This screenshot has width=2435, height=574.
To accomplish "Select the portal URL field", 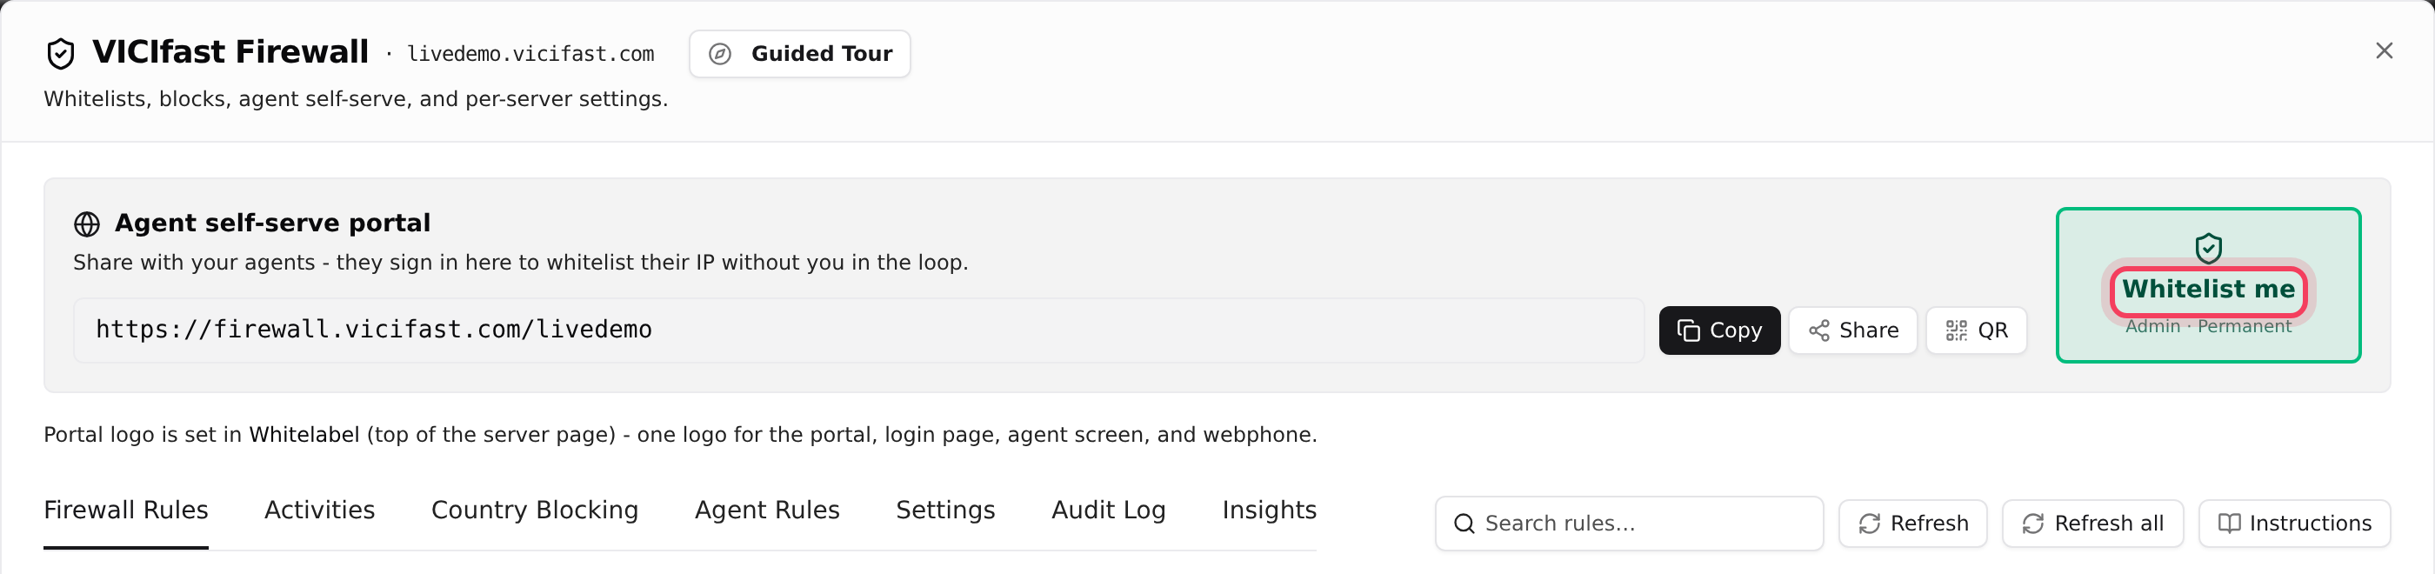I will tap(858, 330).
